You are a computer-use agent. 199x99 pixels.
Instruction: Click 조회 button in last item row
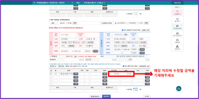(76, 84)
